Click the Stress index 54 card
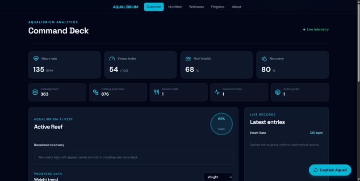This screenshot has width=360, height=181. coord(141,65)
